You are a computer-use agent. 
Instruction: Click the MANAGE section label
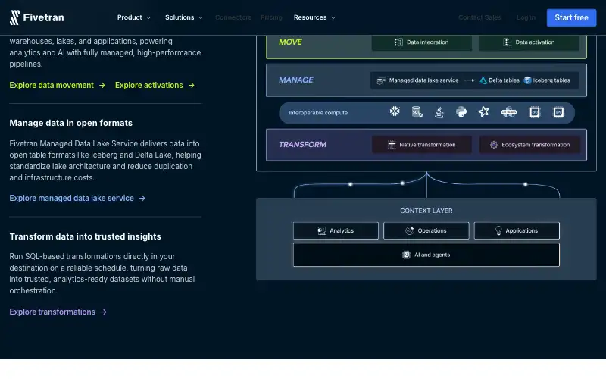click(x=296, y=80)
